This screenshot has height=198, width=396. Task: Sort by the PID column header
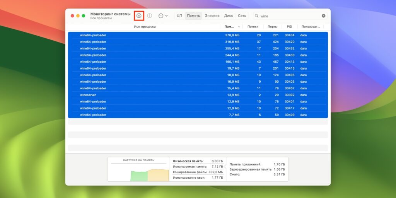[289, 27]
